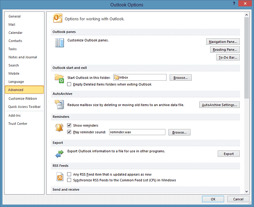Image resolution: width=254 pixels, height=207 pixels.
Task: Click the Outlook panes layout icon
Action: 59,43
